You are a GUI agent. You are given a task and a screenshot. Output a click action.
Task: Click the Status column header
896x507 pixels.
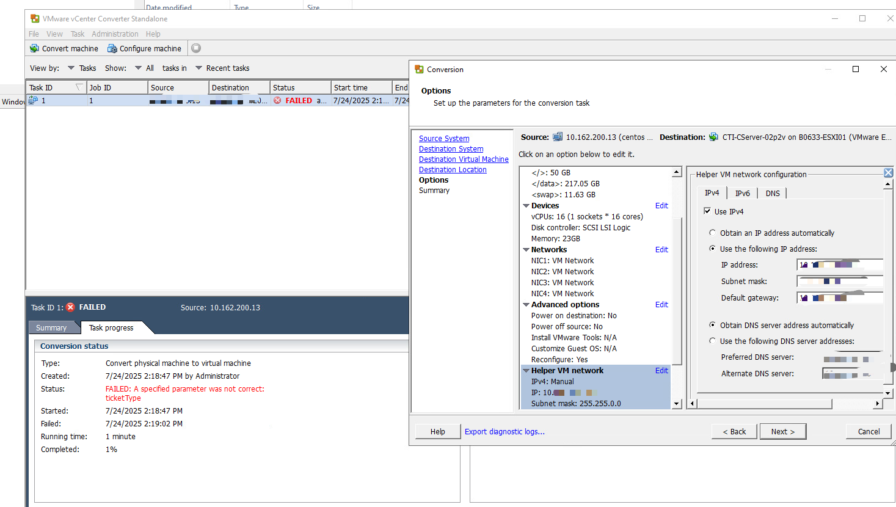(x=300, y=87)
